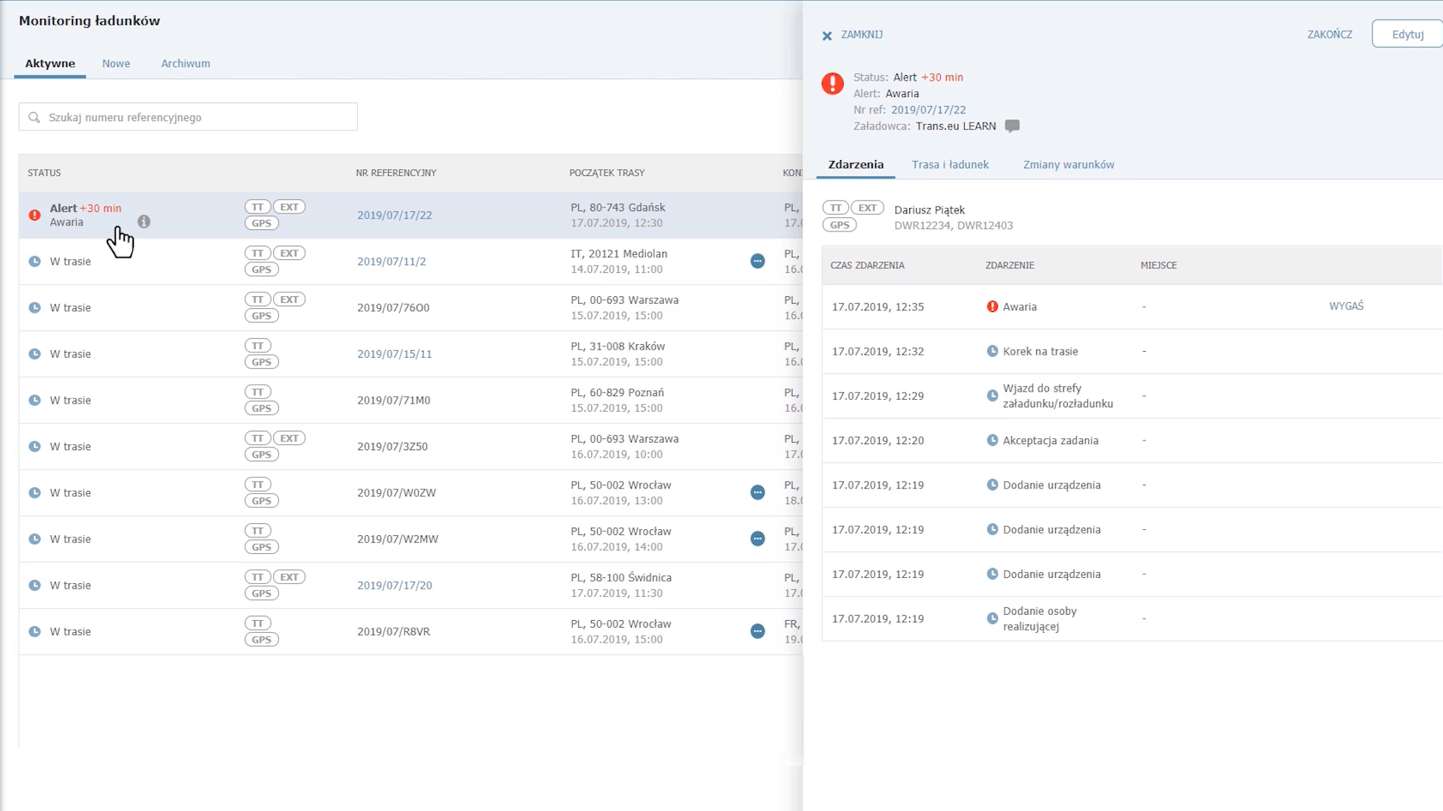Click the clock icon beside Korek na trasie

pyautogui.click(x=992, y=351)
